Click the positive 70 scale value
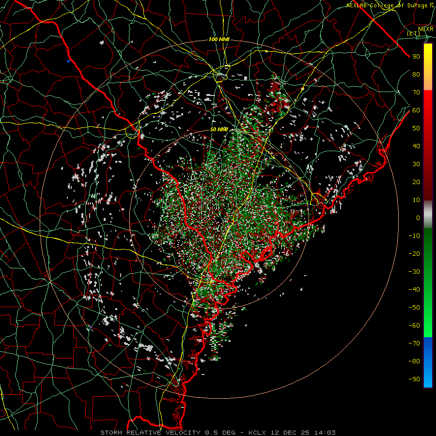The width and height of the screenshot is (436, 436). (416, 93)
